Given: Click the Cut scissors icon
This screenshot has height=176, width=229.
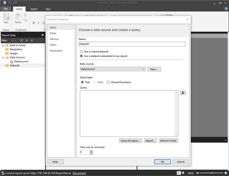Looking at the screenshot, I should click(25, 15).
